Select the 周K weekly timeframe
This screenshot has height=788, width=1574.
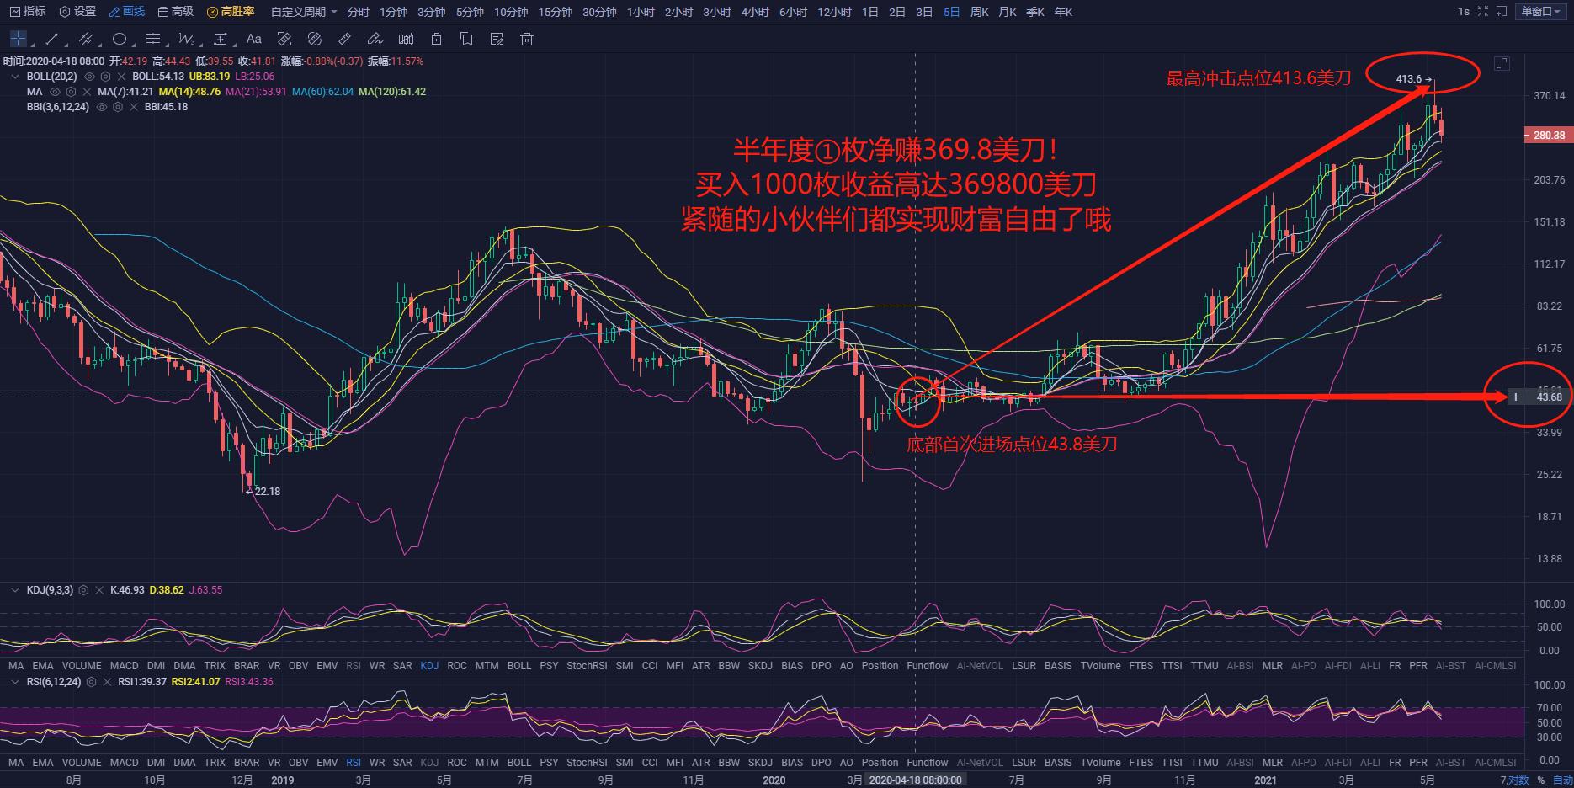pyautogui.click(x=980, y=12)
